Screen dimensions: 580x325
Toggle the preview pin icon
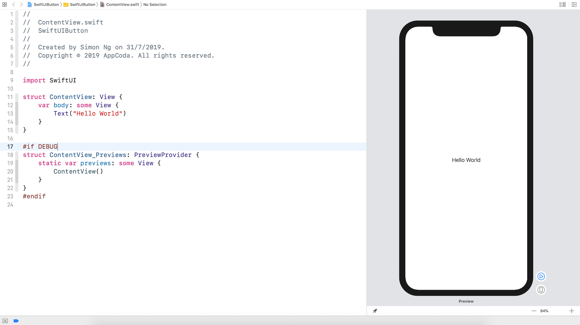pyautogui.click(x=375, y=311)
